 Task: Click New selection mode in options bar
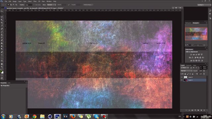coord(8,5)
